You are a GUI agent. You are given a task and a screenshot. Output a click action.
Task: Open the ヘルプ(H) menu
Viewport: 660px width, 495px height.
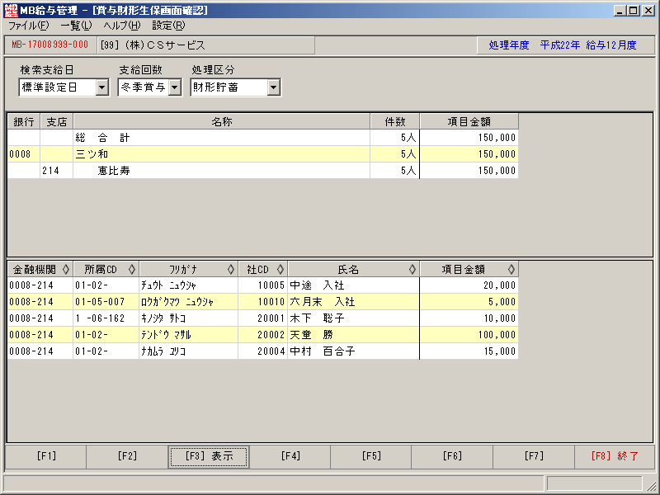click(x=122, y=26)
